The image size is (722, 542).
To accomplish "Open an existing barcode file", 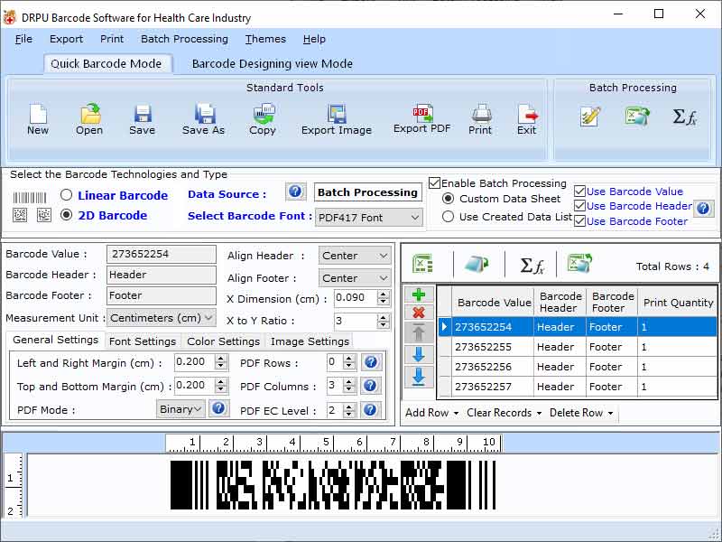I will point(88,117).
